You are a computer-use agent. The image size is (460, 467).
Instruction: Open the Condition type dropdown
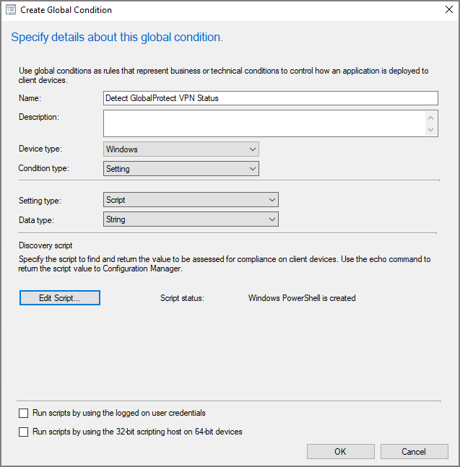[181, 169]
